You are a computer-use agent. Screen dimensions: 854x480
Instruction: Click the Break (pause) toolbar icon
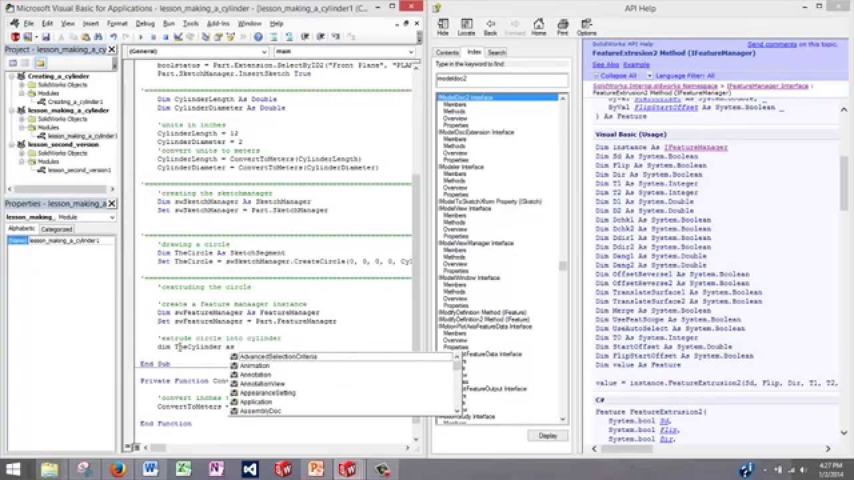(x=153, y=37)
